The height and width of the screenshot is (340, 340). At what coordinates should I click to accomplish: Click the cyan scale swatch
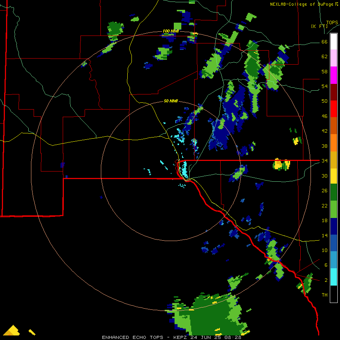[334, 277]
